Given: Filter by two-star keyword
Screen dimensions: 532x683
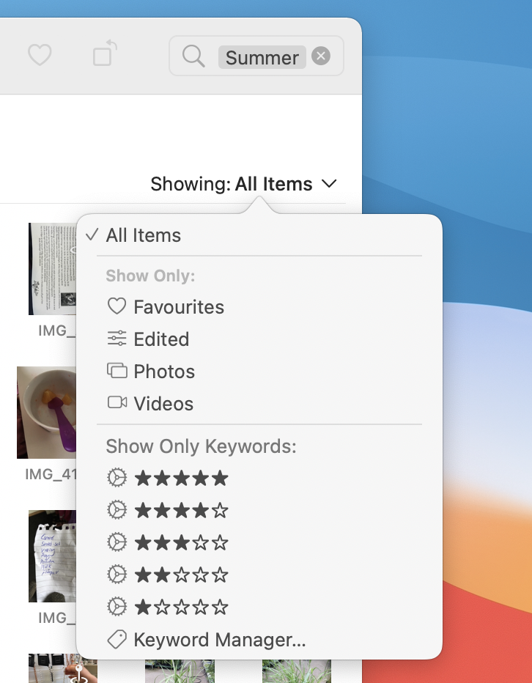Looking at the screenshot, I should coord(259,575).
